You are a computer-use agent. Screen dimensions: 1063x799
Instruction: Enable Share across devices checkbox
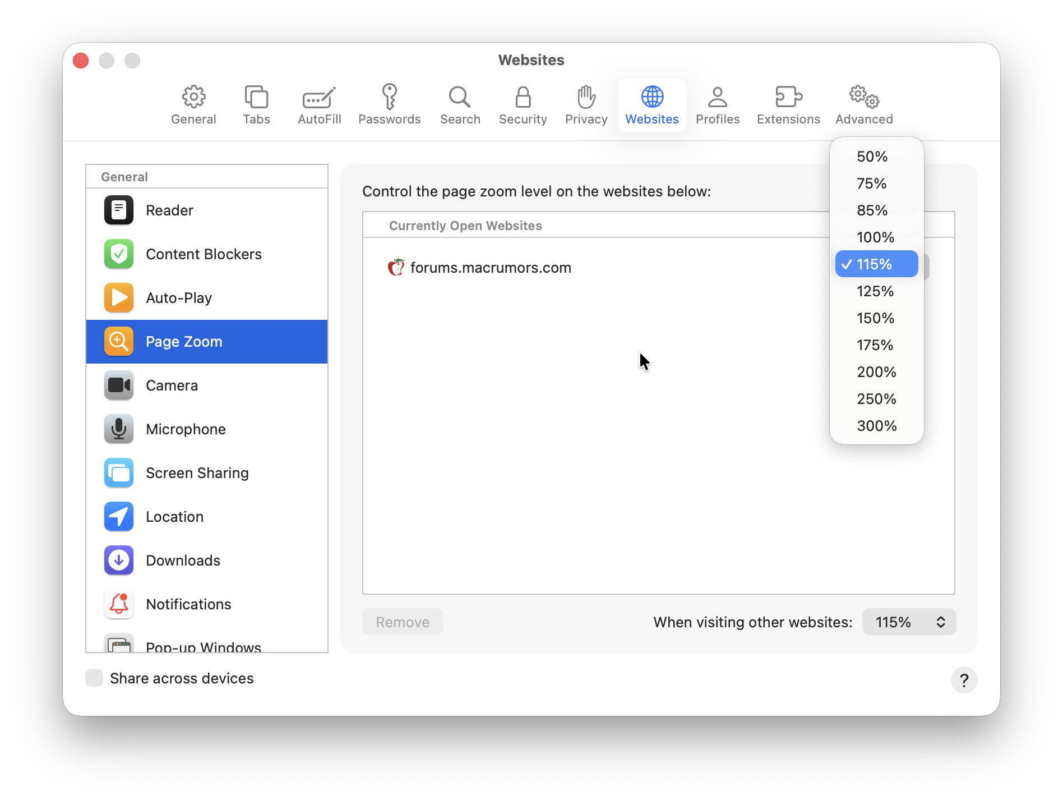[94, 678]
